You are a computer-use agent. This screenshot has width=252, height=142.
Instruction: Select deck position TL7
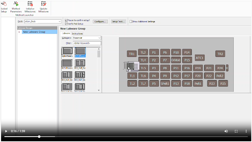(x=143, y=83)
